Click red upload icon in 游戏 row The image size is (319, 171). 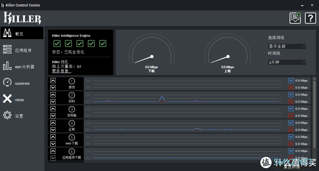[x=291, y=88]
